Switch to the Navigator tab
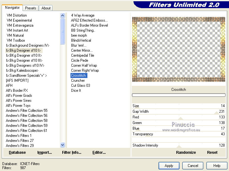This screenshot has height=171, width=229. (x=12, y=8)
